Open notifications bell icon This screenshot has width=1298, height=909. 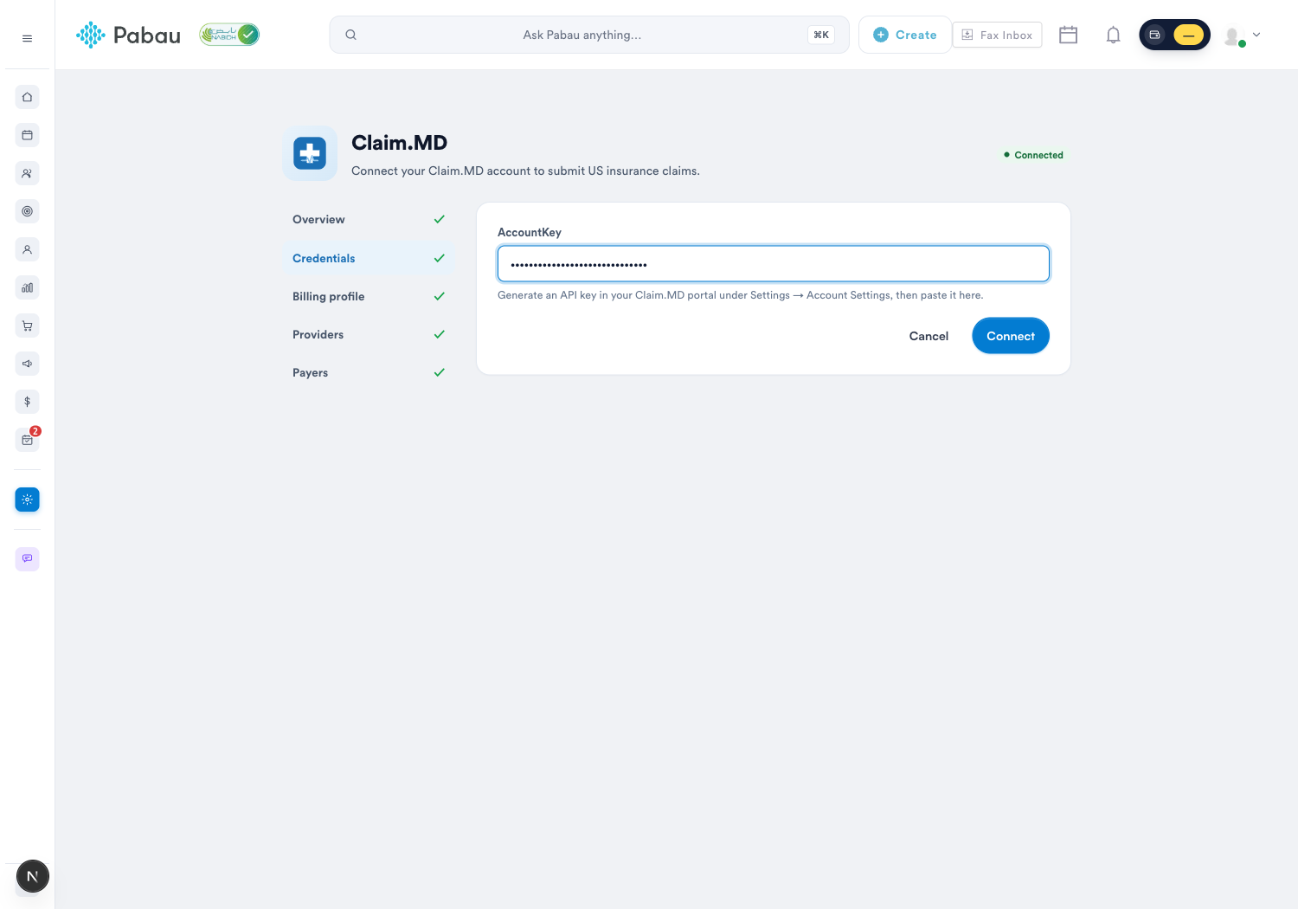pyautogui.click(x=1114, y=35)
